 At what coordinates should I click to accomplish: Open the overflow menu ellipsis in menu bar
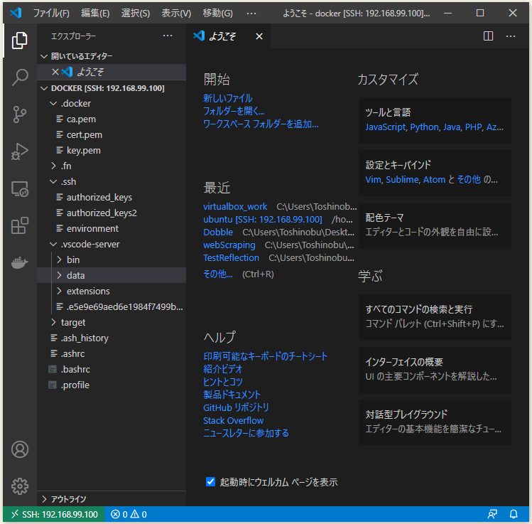[251, 14]
